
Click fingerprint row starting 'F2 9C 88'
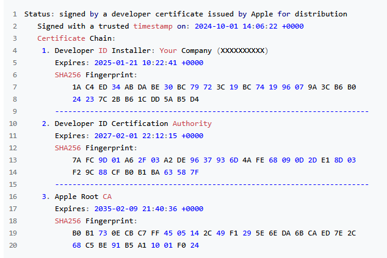click(x=136, y=172)
